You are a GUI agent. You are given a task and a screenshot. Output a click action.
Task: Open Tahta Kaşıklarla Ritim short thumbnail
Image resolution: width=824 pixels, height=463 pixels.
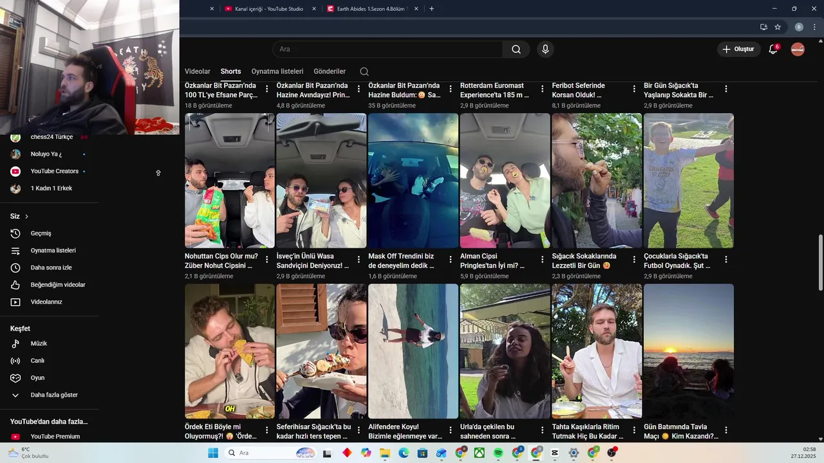597,351
